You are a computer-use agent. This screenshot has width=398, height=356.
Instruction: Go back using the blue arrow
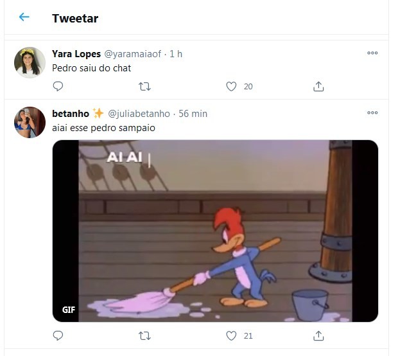coord(24,17)
